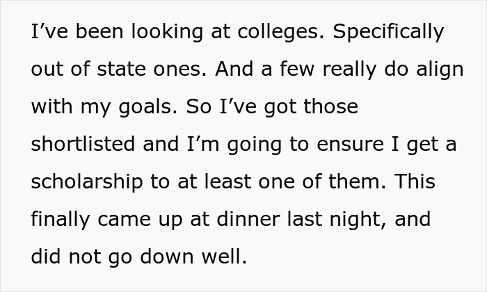Click the word 'down' in last line
The height and width of the screenshot is (292, 487).
[167, 257]
